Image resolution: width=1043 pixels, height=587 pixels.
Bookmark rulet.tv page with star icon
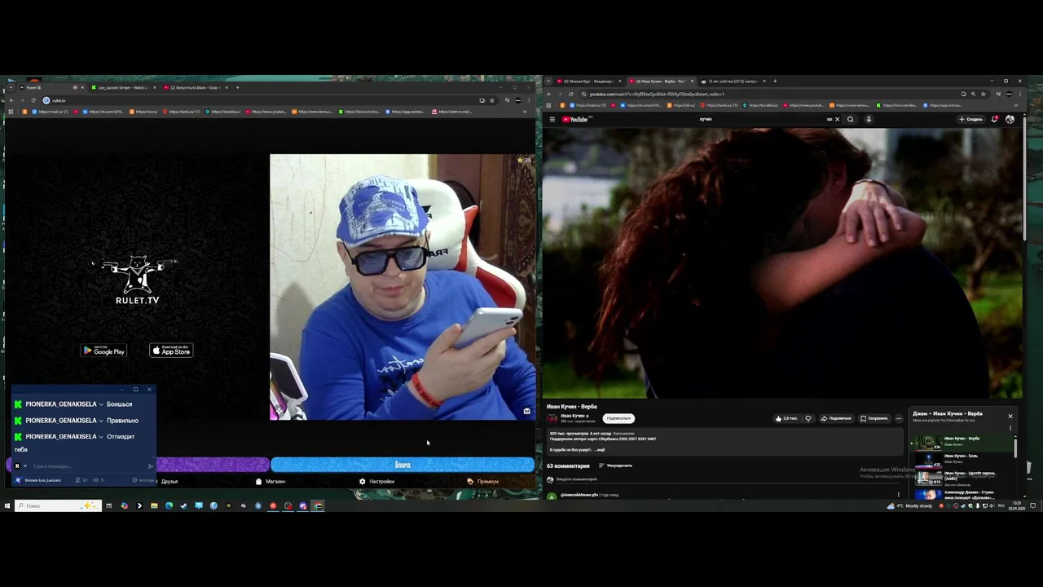point(491,100)
